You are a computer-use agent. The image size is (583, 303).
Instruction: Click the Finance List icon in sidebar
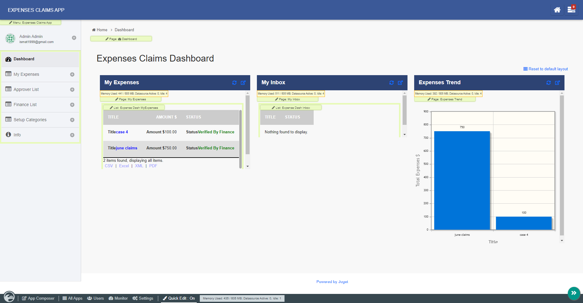click(8, 105)
